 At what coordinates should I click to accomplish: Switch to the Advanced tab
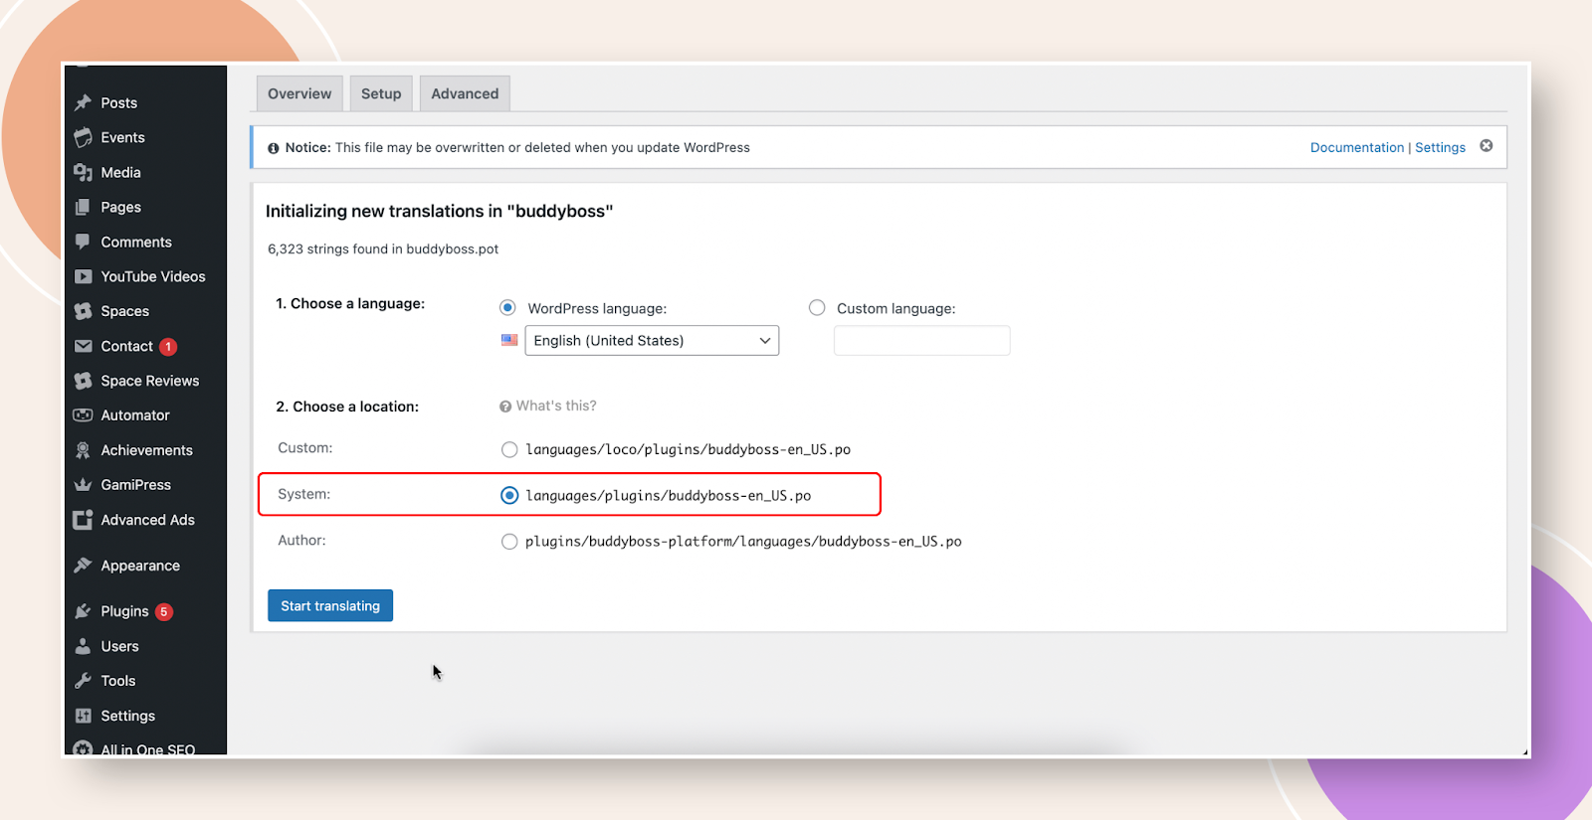[465, 93]
